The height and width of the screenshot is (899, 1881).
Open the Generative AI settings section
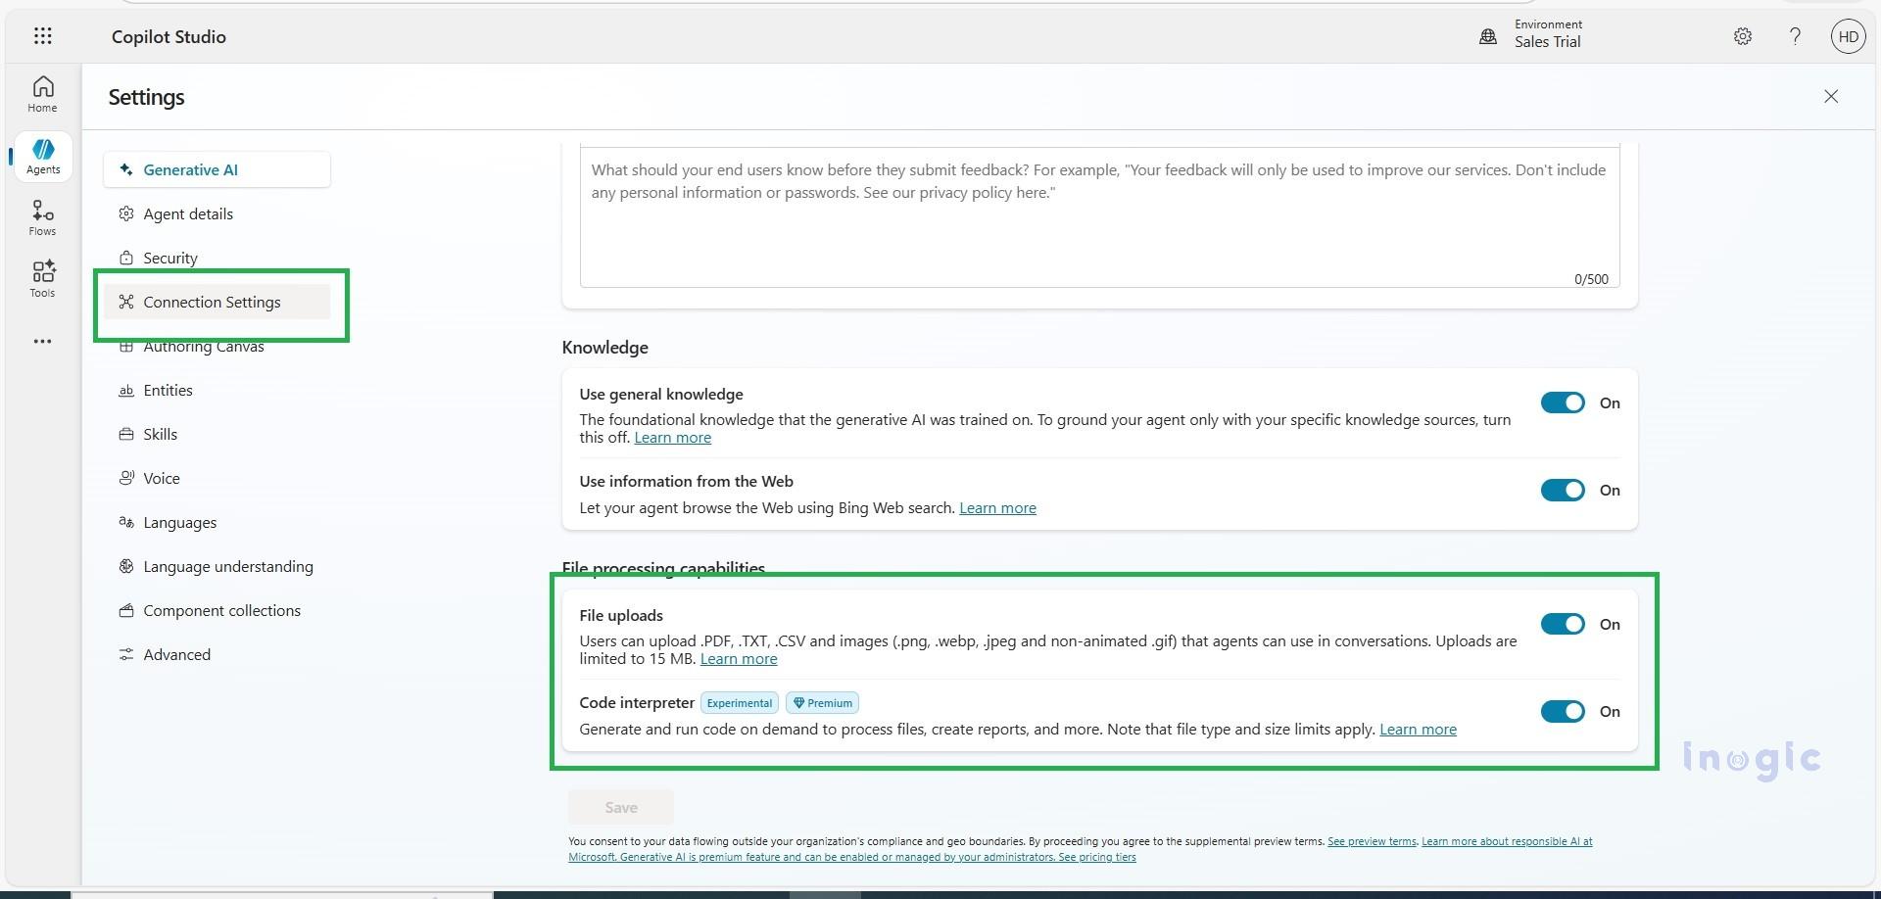[x=192, y=168]
